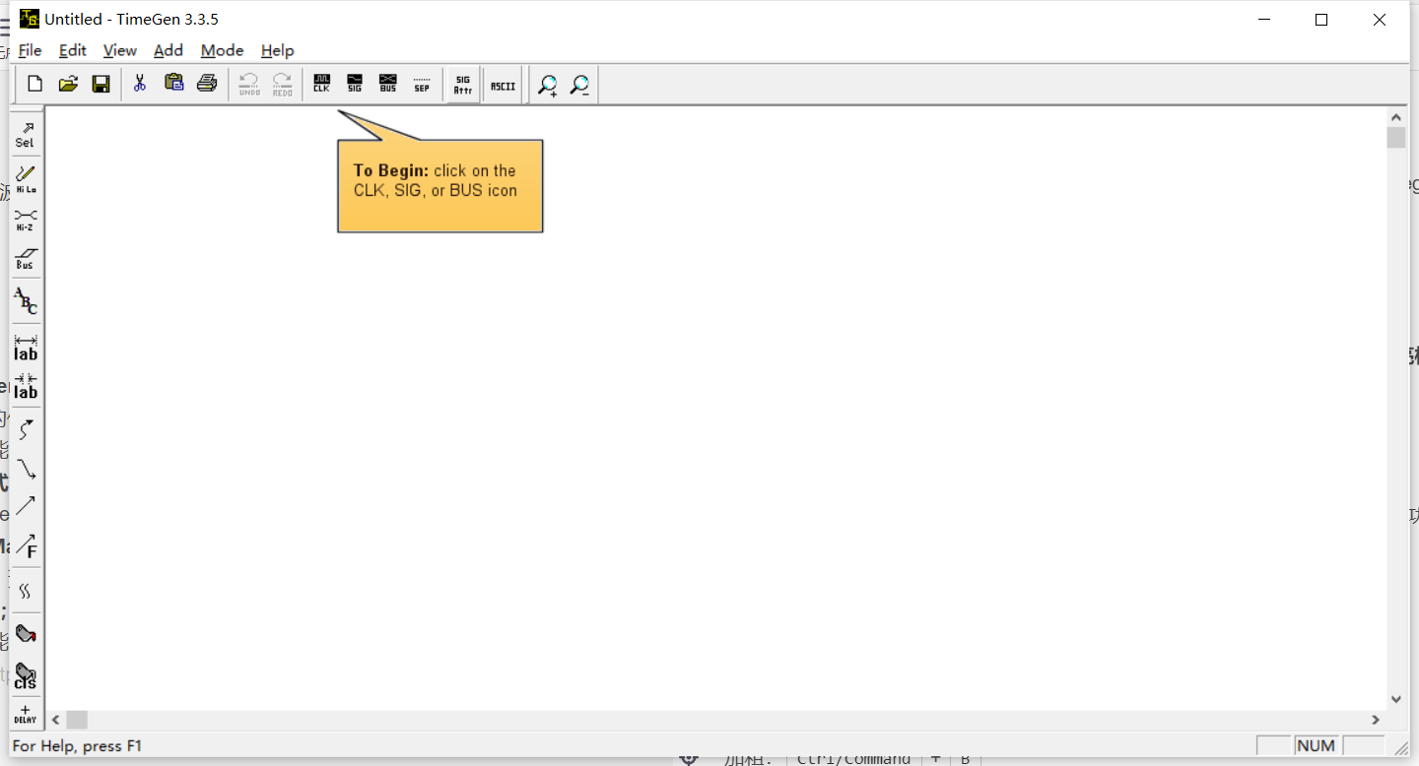Select the Bus drawing tool in sidebar
This screenshot has height=766, width=1419.
(x=25, y=259)
